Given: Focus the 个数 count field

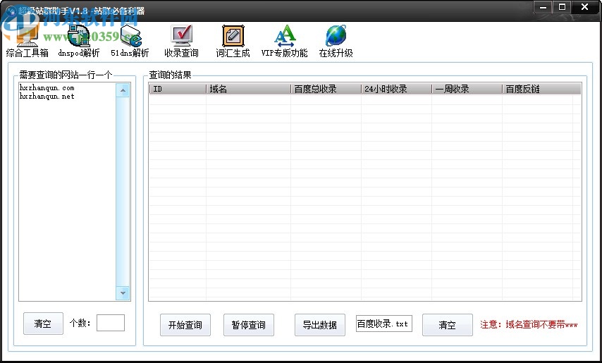Looking at the screenshot, I should [111, 323].
